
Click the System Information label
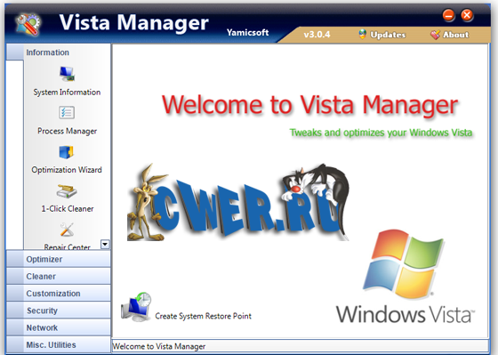67,93
